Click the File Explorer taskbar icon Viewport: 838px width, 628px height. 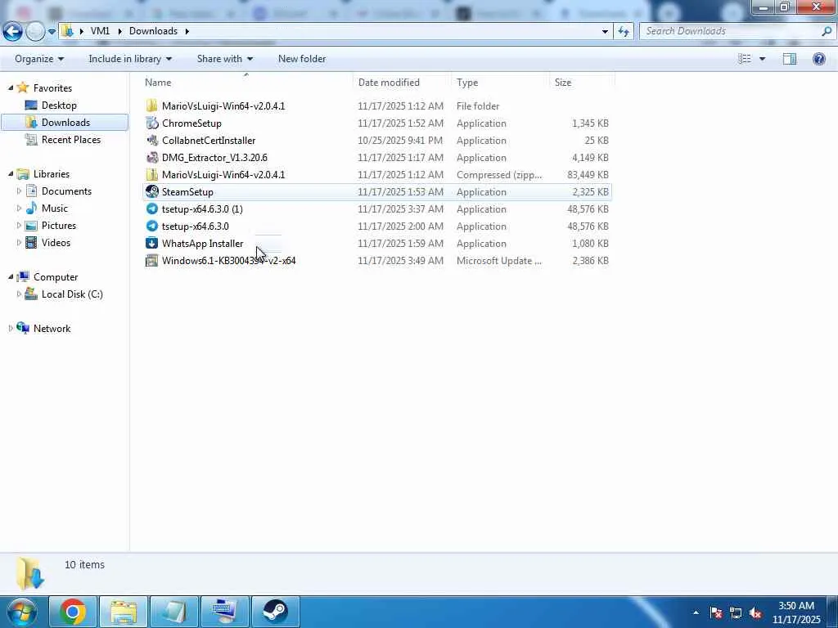coord(124,612)
